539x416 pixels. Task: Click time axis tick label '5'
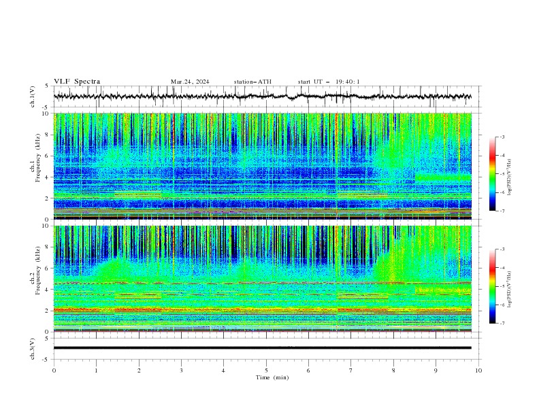click(x=266, y=370)
